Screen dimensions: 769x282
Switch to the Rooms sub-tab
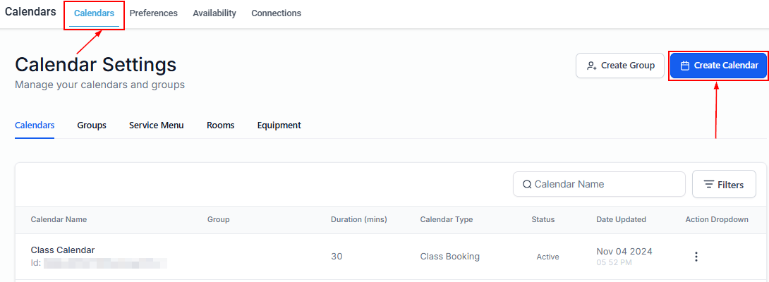coord(220,125)
